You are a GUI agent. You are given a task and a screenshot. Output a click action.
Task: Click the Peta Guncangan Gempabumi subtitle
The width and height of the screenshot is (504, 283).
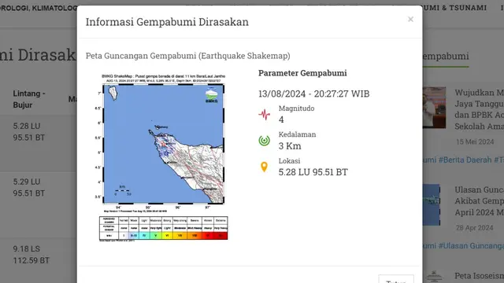tap(187, 56)
